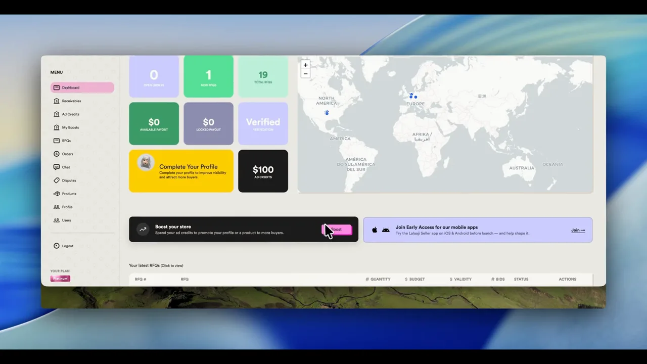Viewport: 647px width, 364px height.
Task: Open the RFQs menu label
Action: tap(66, 141)
